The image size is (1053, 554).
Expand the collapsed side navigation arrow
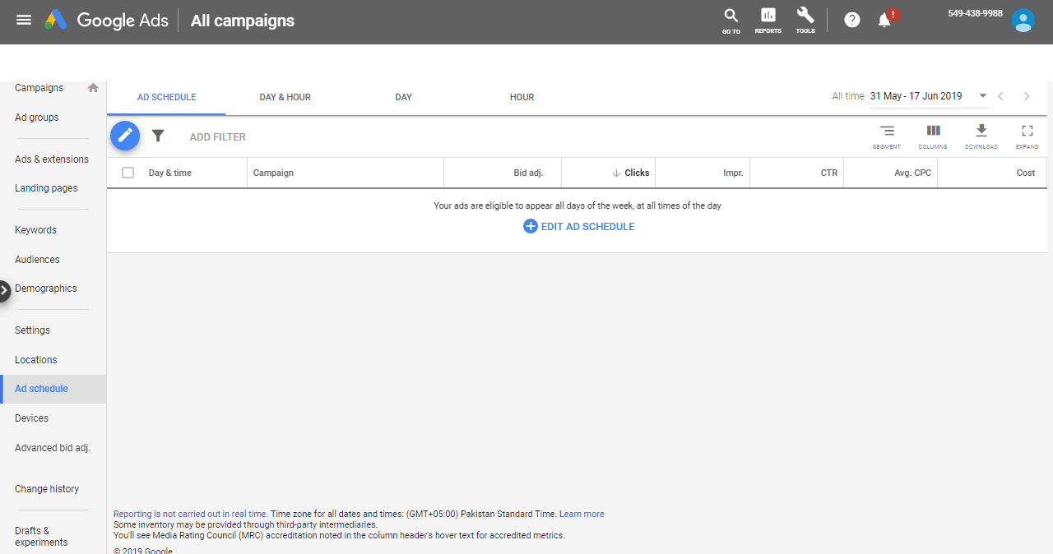click(5, 290)
